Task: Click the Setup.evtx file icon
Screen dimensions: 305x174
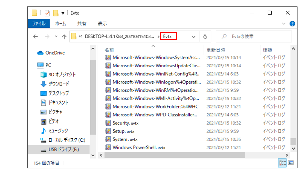Action: [108, 131]
